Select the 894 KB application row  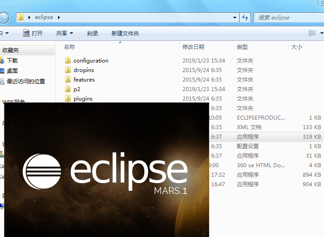pos(265,174)
